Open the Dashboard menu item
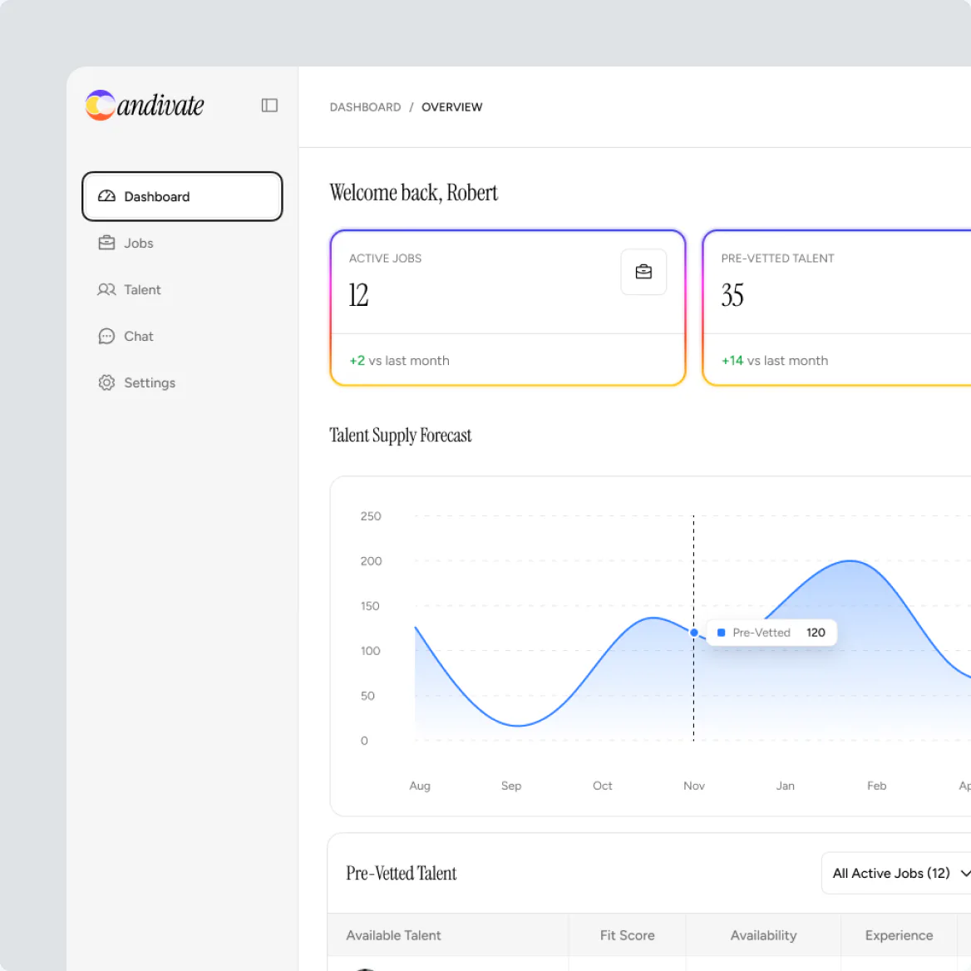The width and height of the screenshot is (971, 971). click(x=182, y=196)
